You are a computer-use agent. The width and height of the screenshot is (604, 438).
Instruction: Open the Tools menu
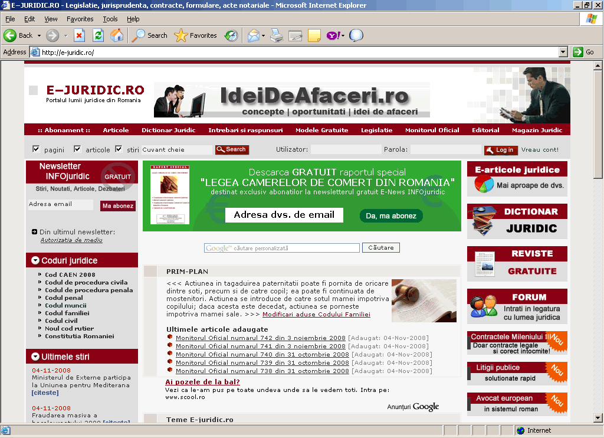[x=110, y=19]
